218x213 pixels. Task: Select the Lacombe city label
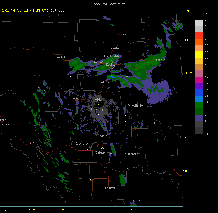coord(114,48)
